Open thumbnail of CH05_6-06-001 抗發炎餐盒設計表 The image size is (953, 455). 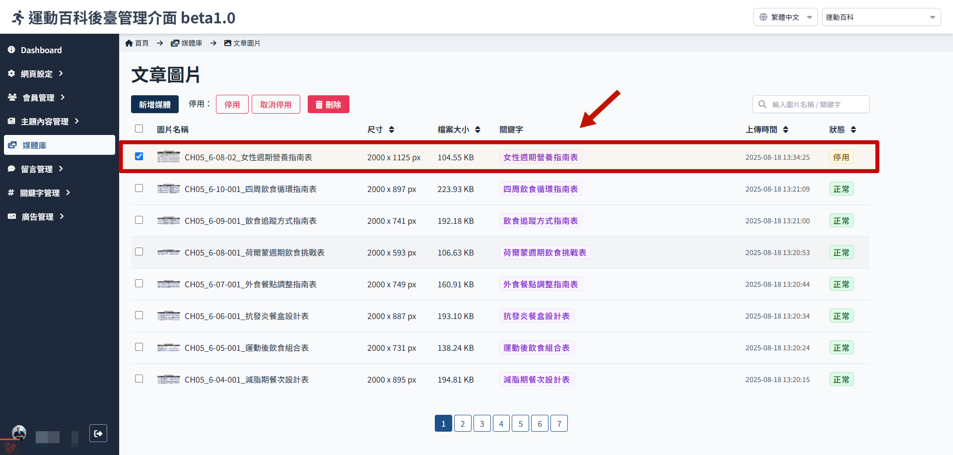pyautogui.click(x=169, y=316)
